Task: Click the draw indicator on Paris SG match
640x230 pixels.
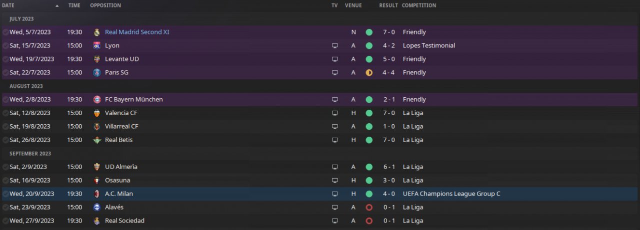Action: point(369,73)
